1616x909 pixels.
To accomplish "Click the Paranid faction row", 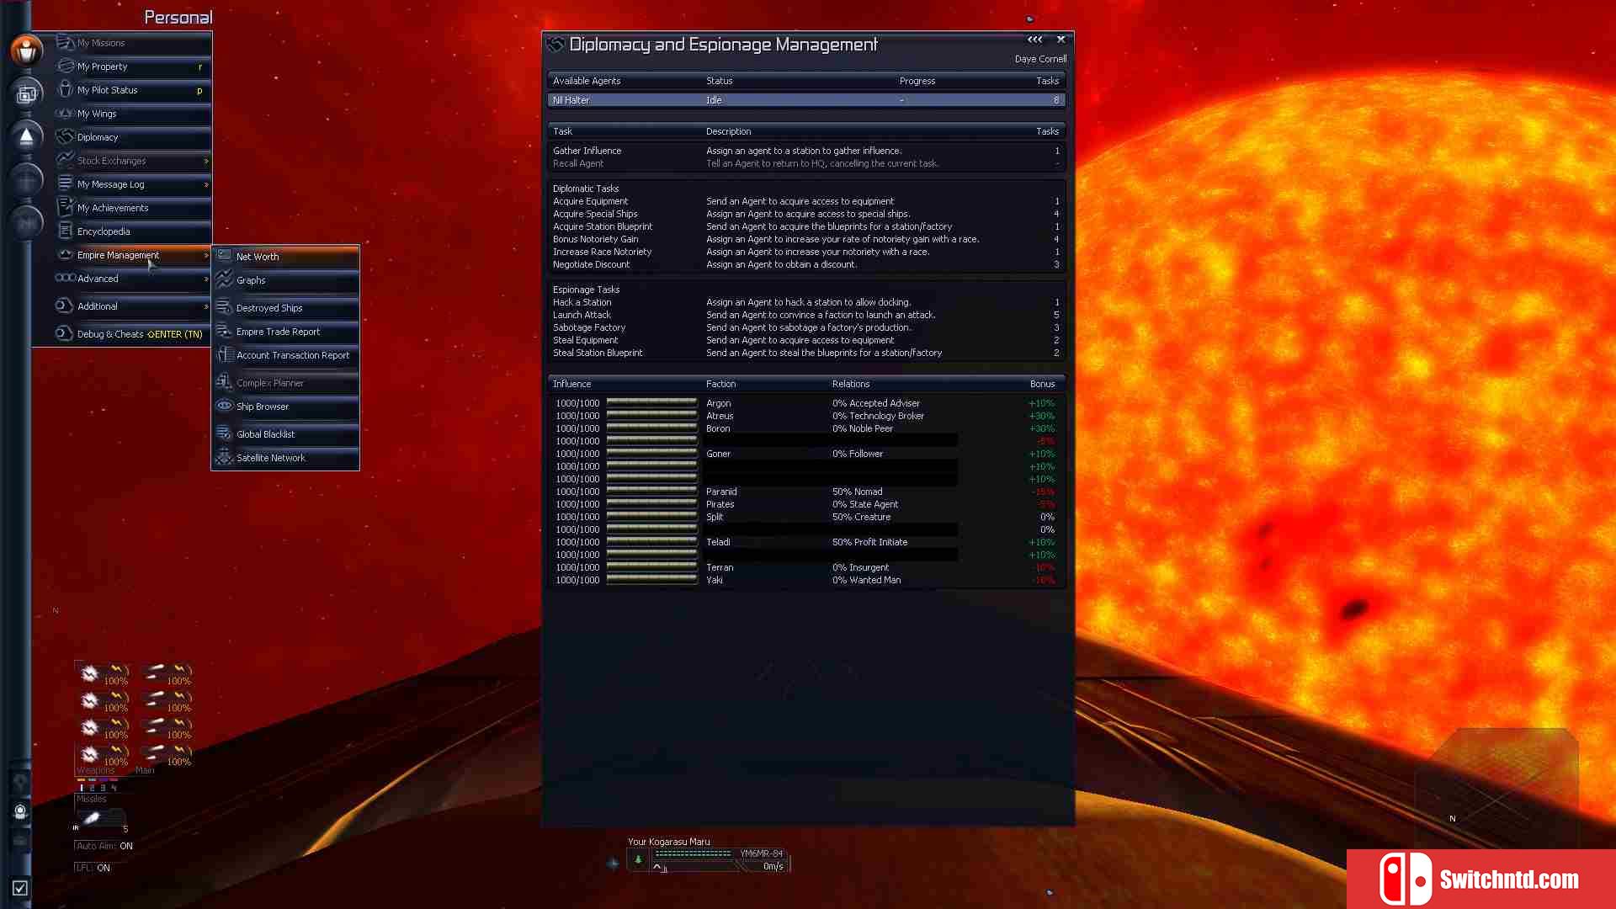I will click(x=806, y=492).
